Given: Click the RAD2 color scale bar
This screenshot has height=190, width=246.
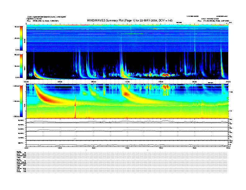Looking at the screenshot, I should 21,38.
